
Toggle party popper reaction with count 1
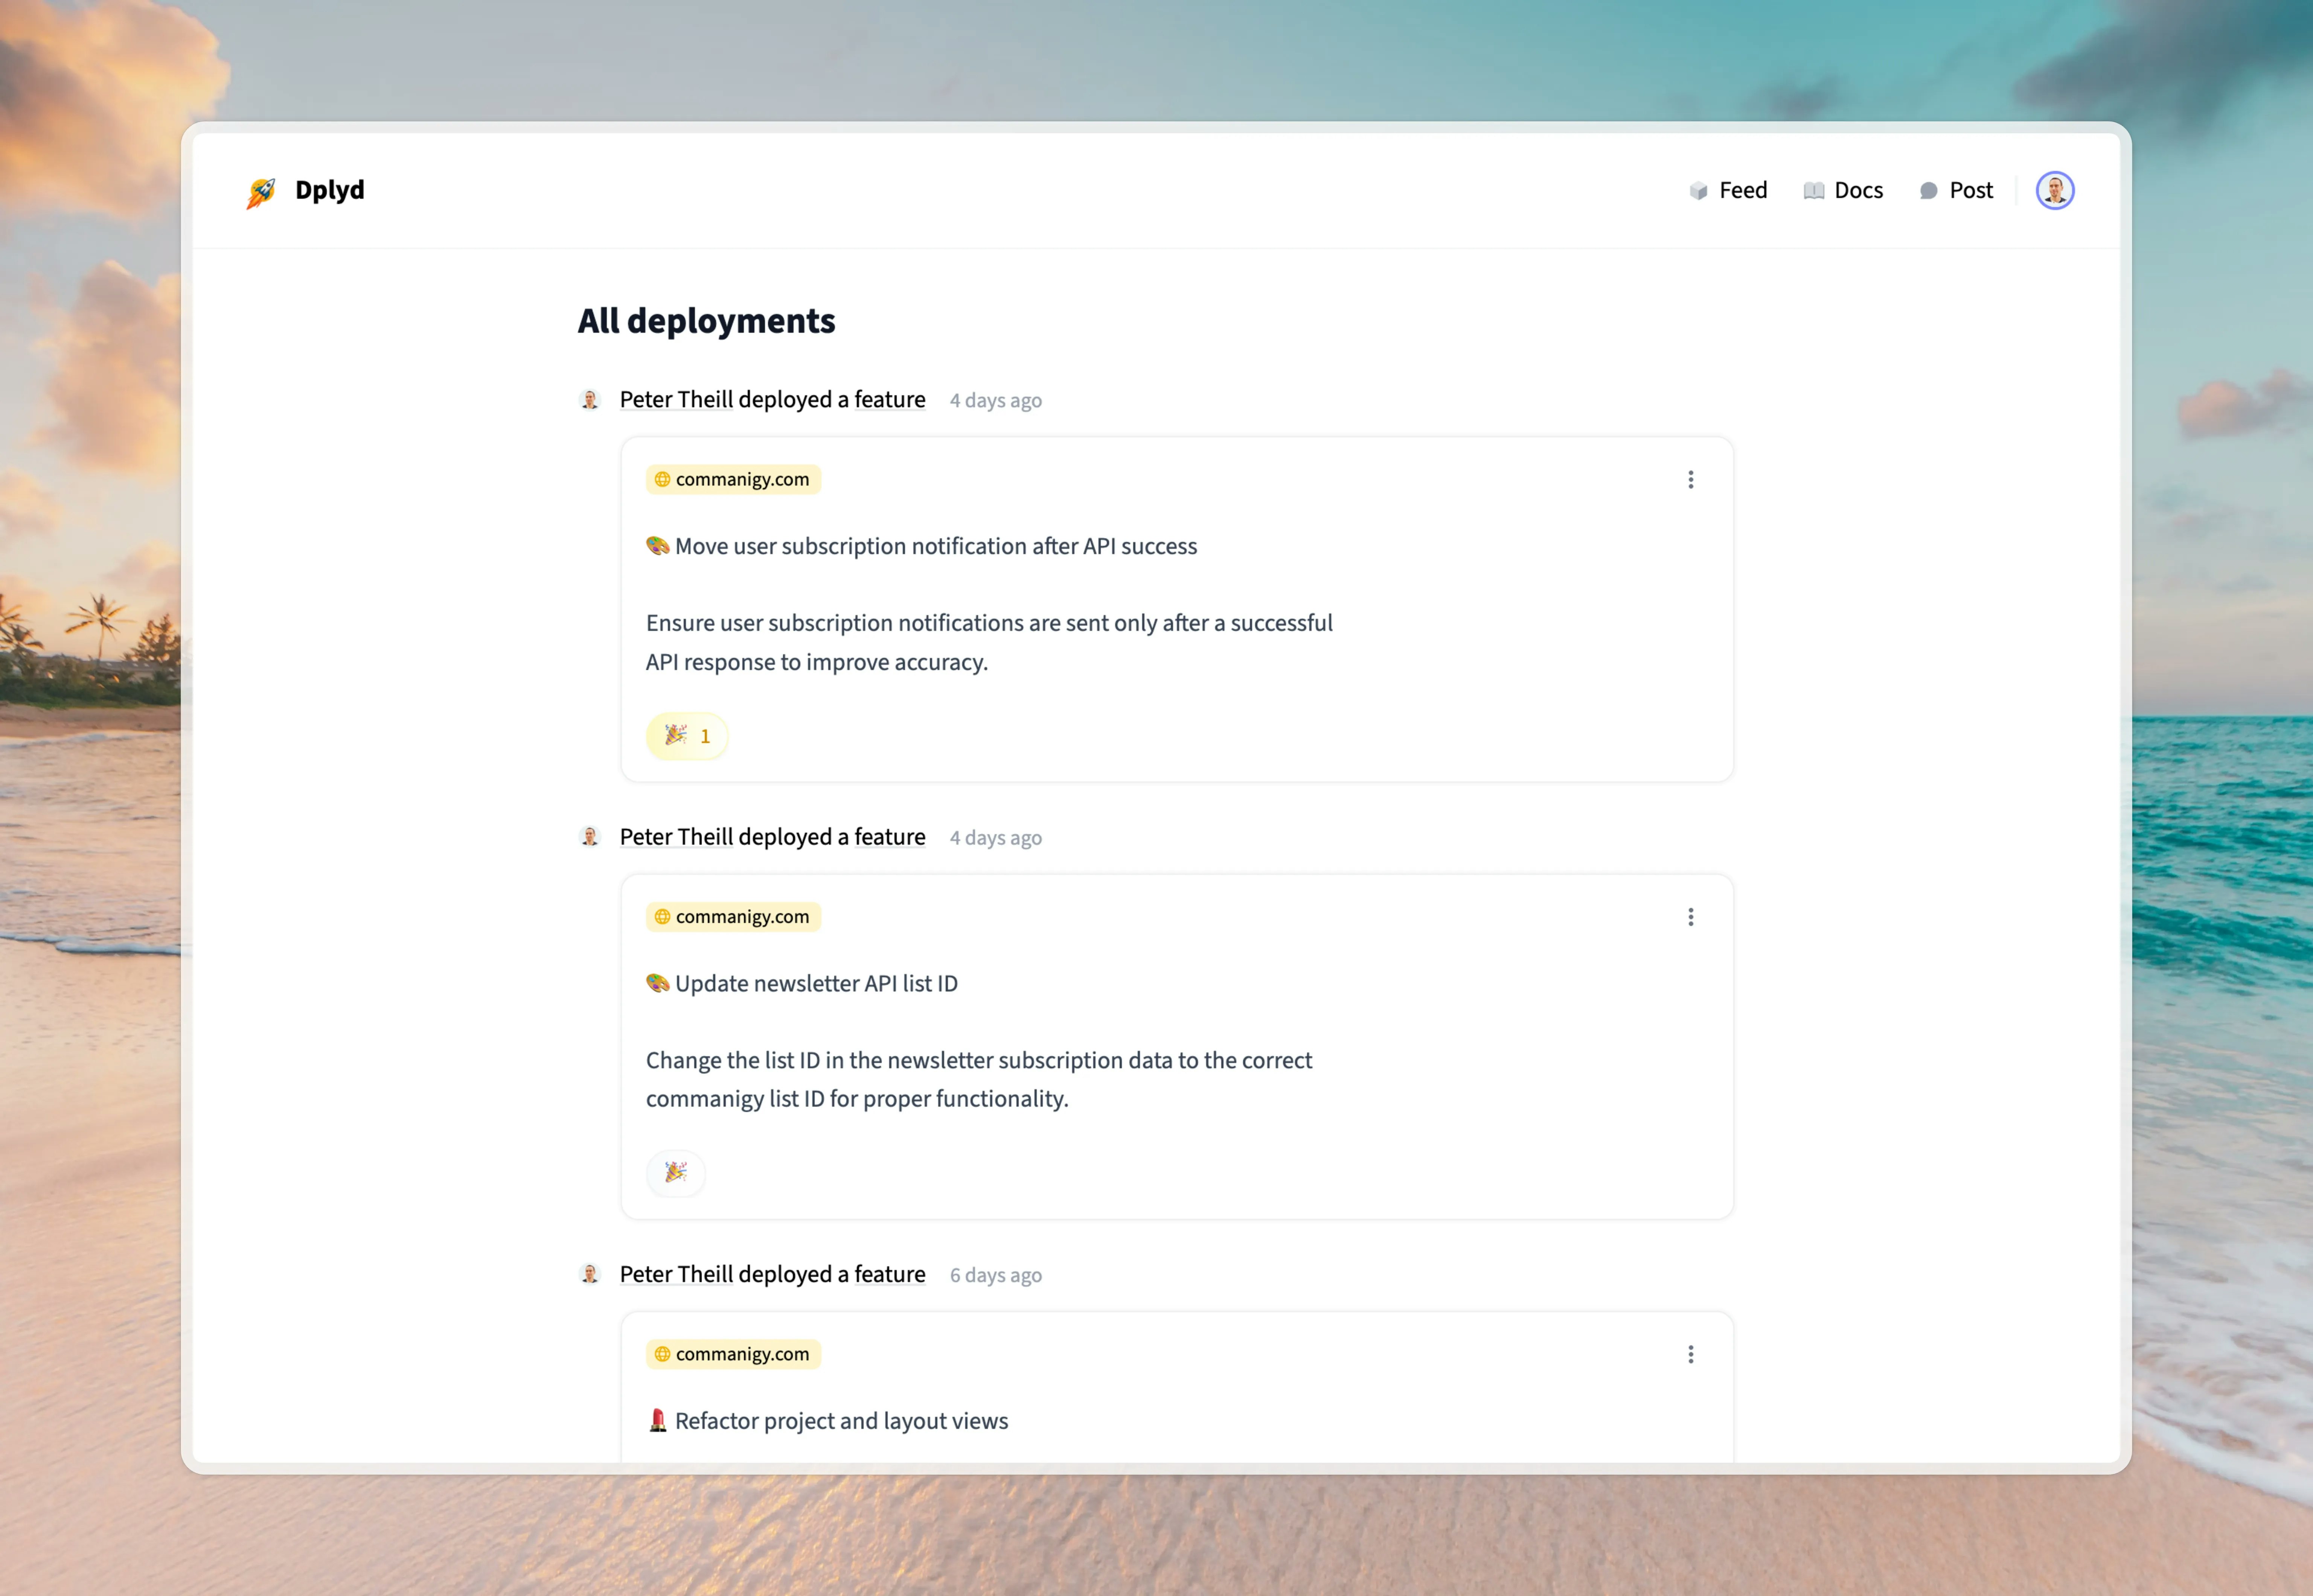(x=687, y=736)
